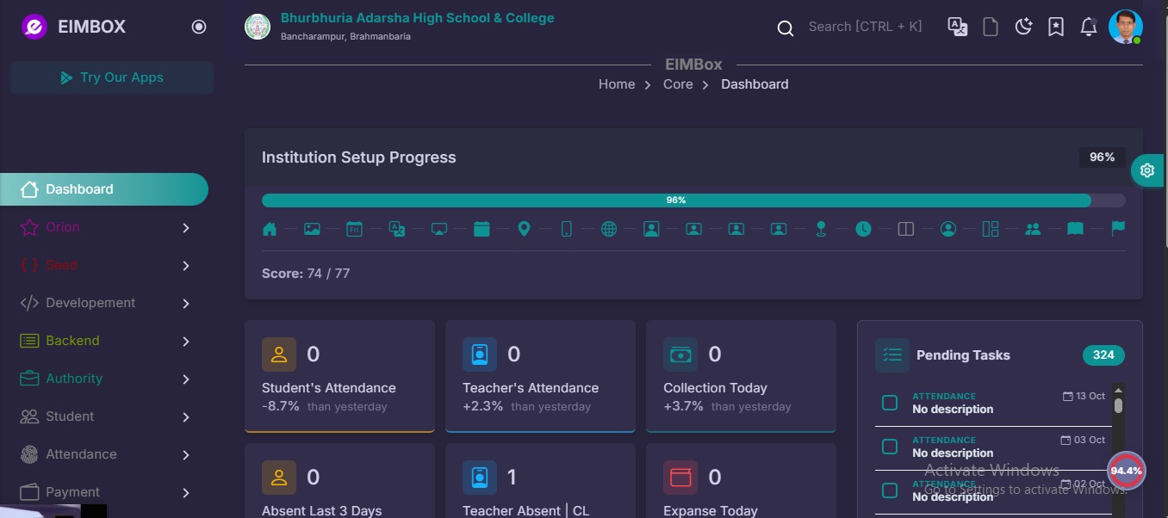This screenshot has width=1168, height=518.
Task: Select Orion in the sidebar
Action: pos(104,227)
